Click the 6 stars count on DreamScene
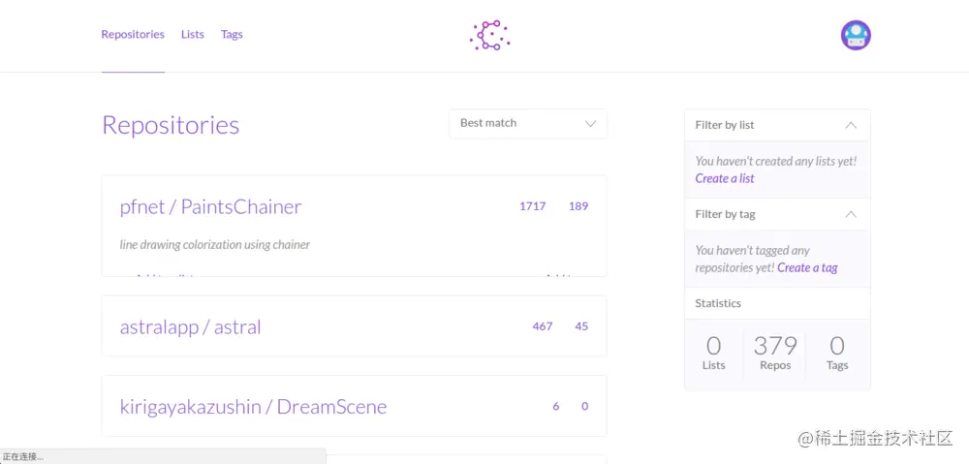969x464 pixels. point(555,407)
